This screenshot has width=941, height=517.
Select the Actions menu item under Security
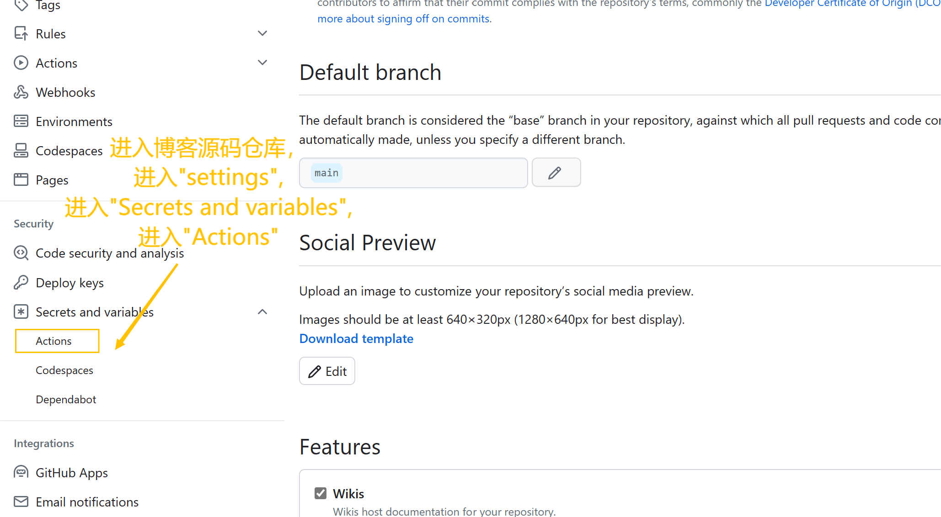[54, 341]
